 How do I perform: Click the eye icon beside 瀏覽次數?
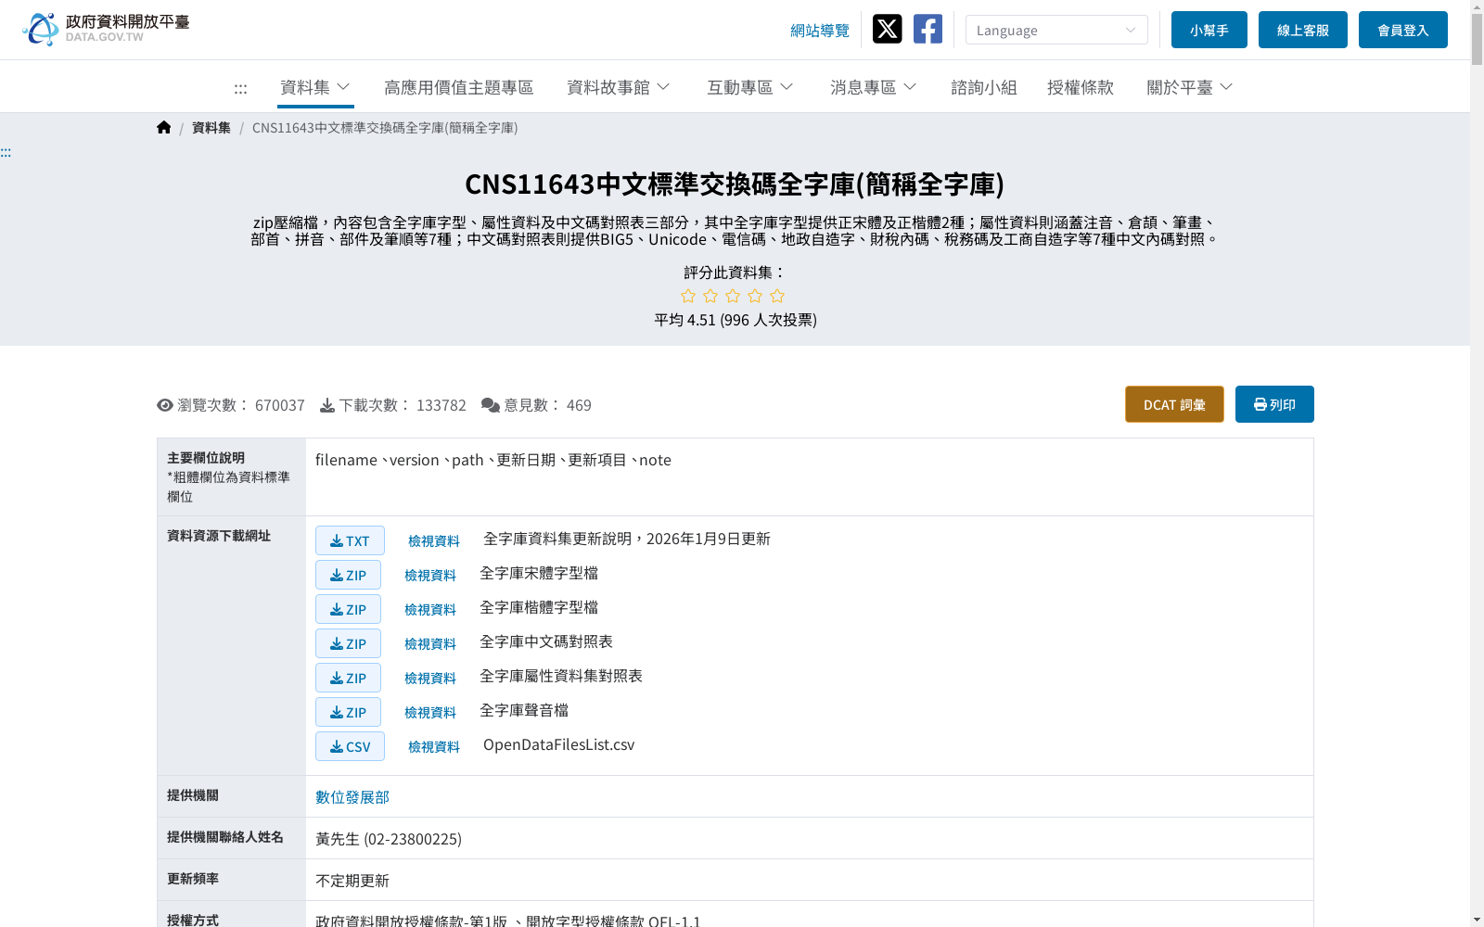(x=165, y=405)
